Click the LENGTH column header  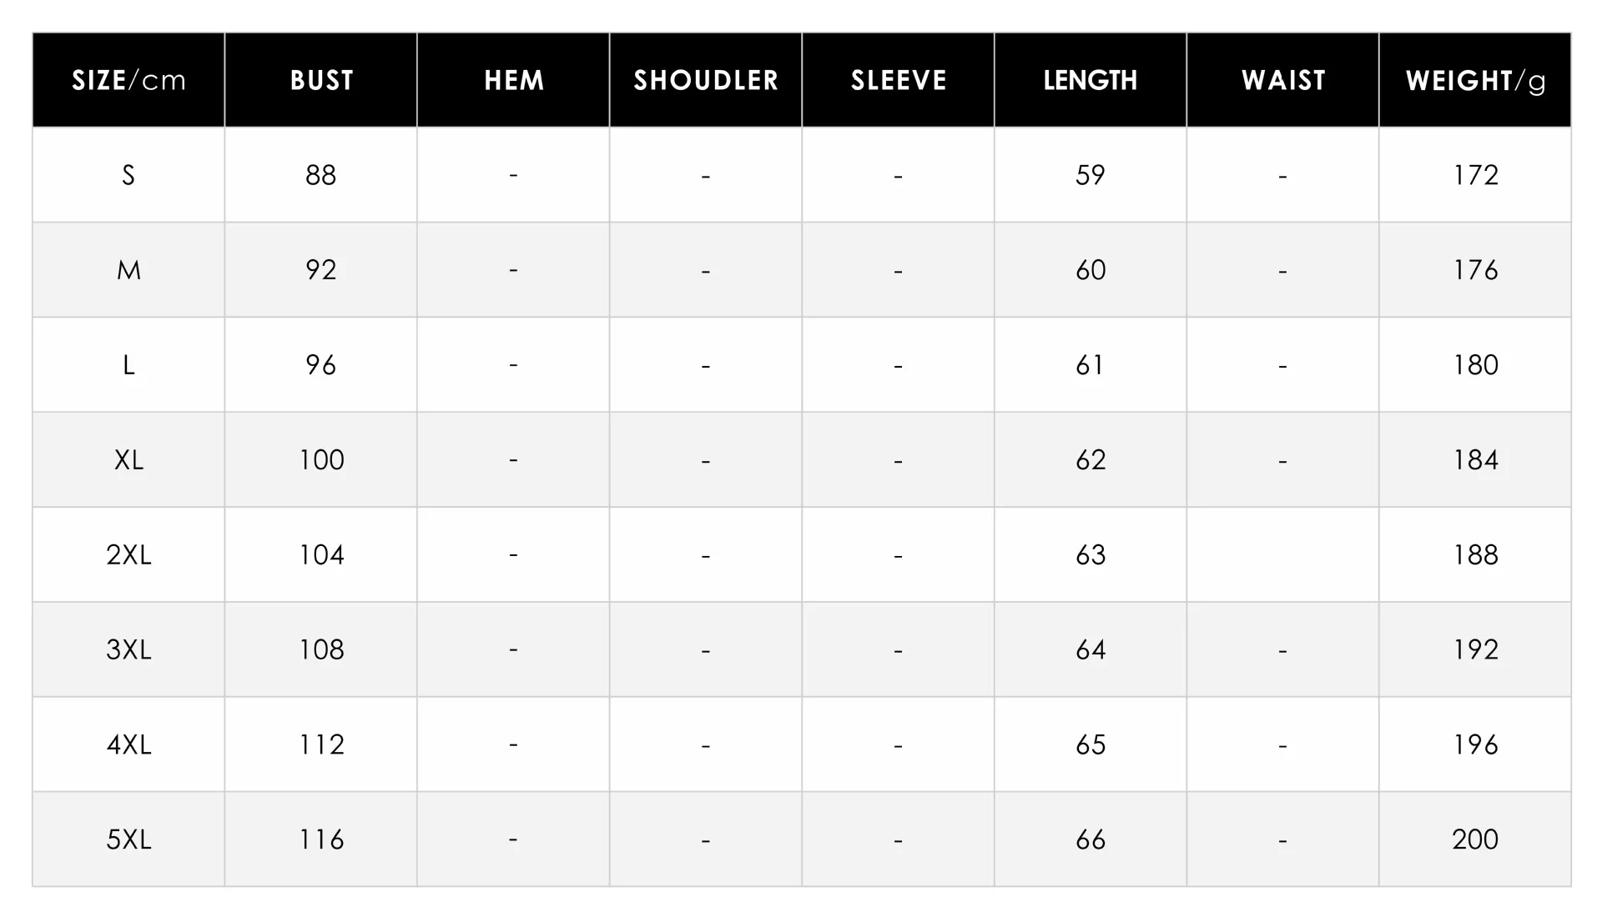1091,80
